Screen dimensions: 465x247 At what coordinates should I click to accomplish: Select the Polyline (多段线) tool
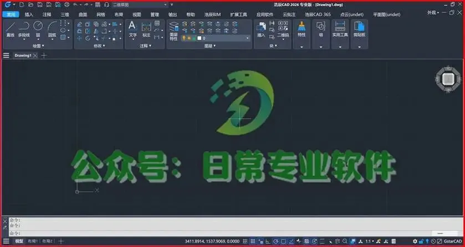pyautogui.click(x=24, y=29)
